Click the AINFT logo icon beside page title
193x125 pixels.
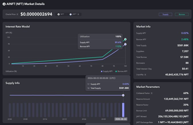click(4, 4)
